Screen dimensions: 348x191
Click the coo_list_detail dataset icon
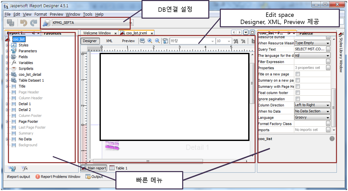click(x=14, y=75)
